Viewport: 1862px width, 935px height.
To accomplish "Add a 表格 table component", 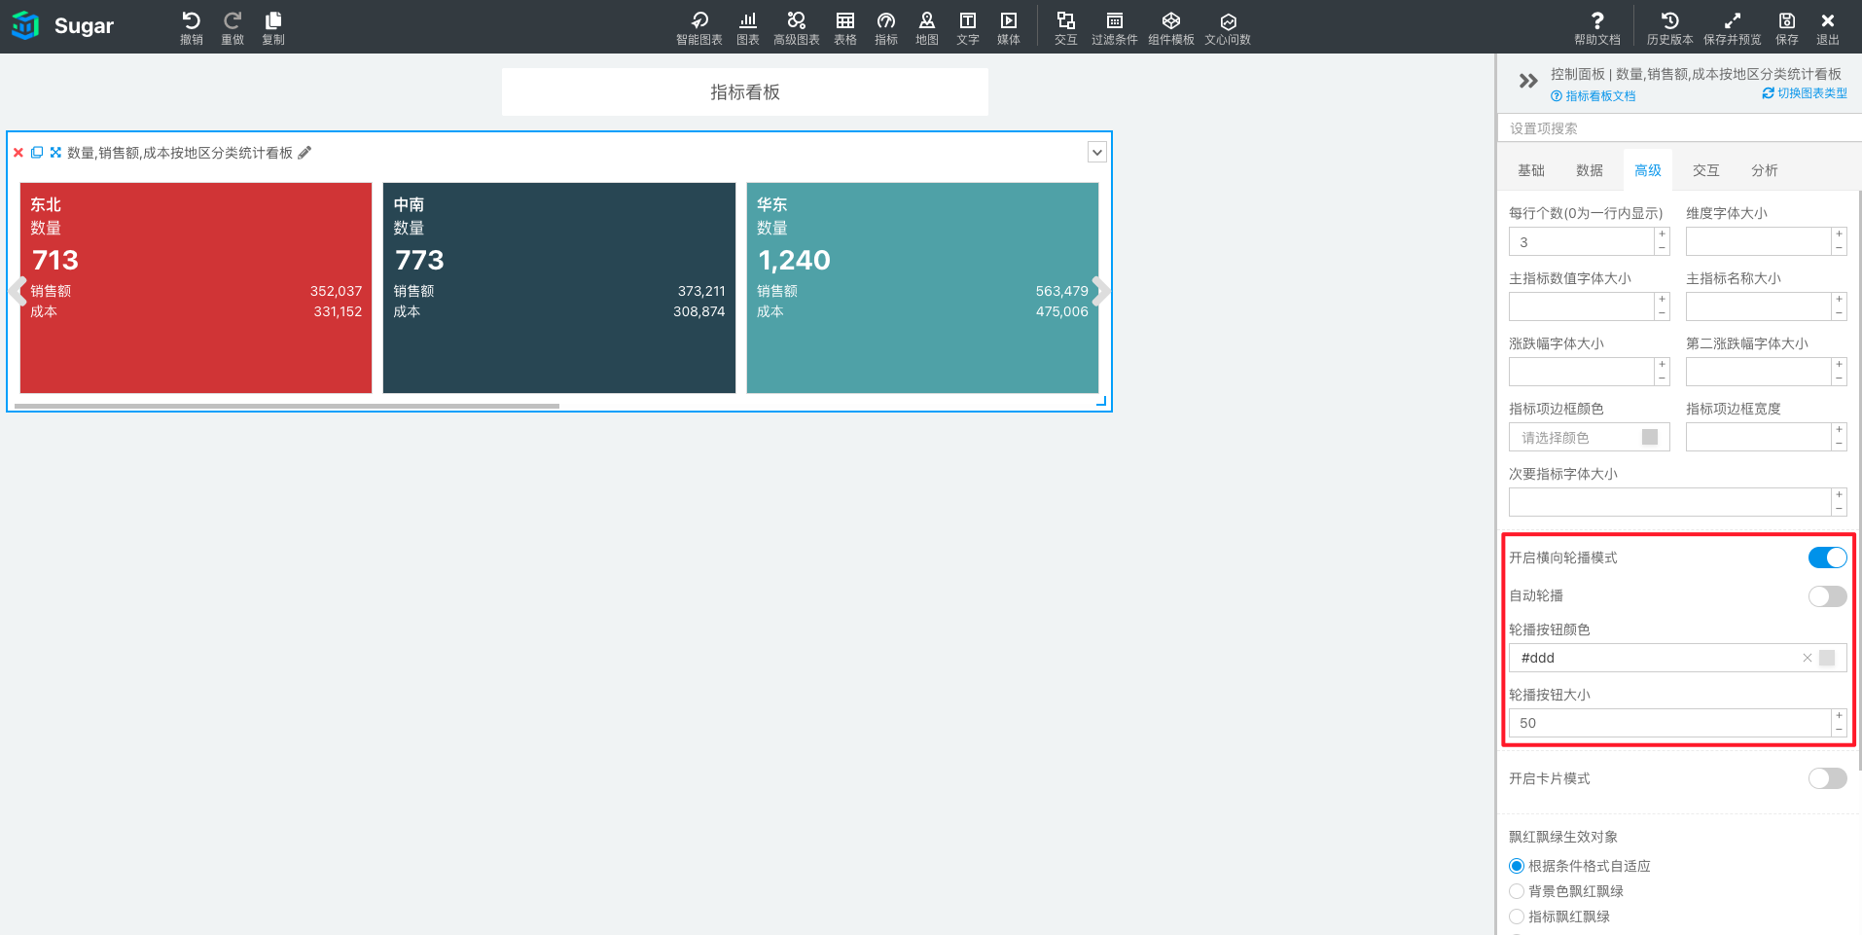I will (x=845, y=27).
